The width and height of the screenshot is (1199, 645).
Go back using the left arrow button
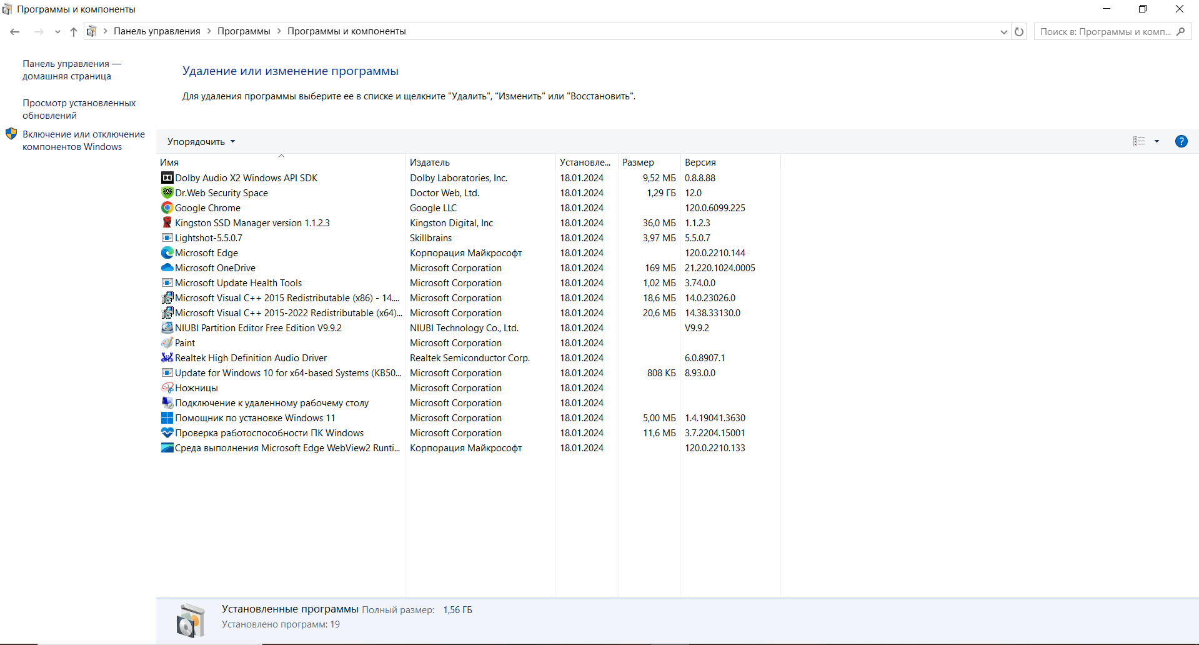point(15,32)
